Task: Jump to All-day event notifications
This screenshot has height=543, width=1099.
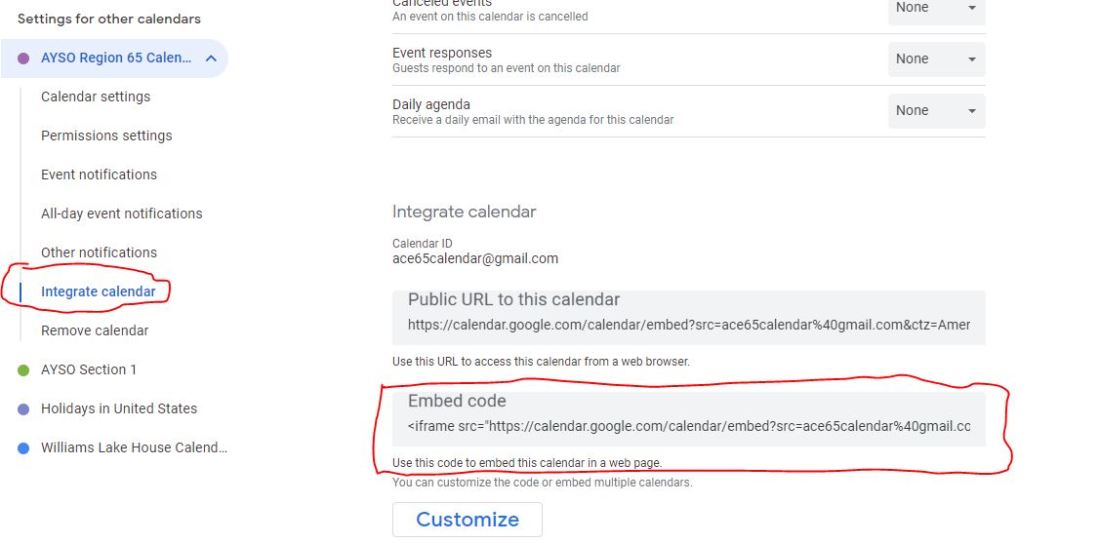Action: (x=121, y=213)
